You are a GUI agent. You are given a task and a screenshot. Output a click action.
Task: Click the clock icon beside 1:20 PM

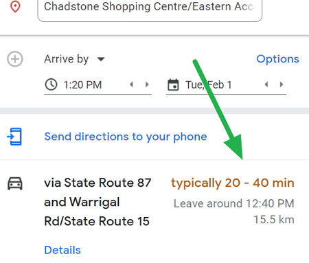coord(51,84)
